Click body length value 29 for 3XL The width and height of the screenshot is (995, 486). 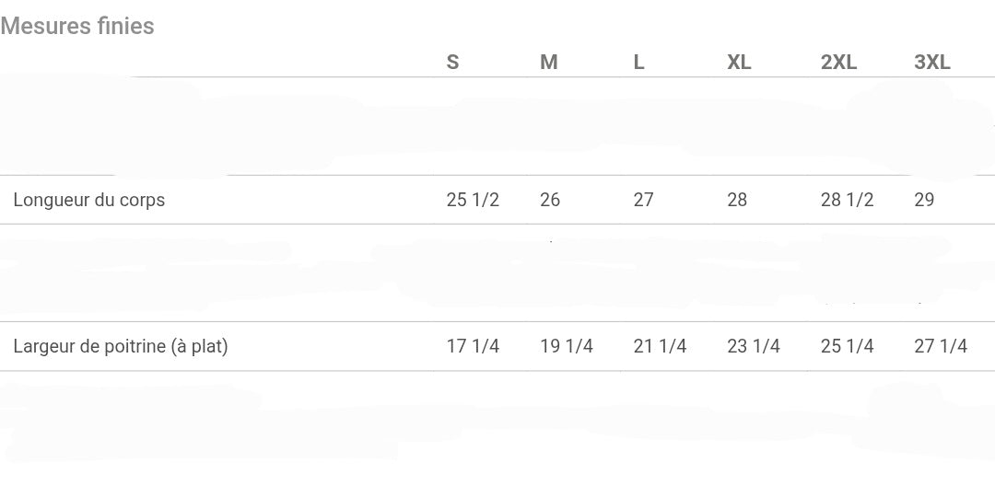(x=924, y=200)
